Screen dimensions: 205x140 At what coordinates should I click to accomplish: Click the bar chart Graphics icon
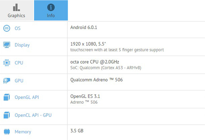point(16,7)
